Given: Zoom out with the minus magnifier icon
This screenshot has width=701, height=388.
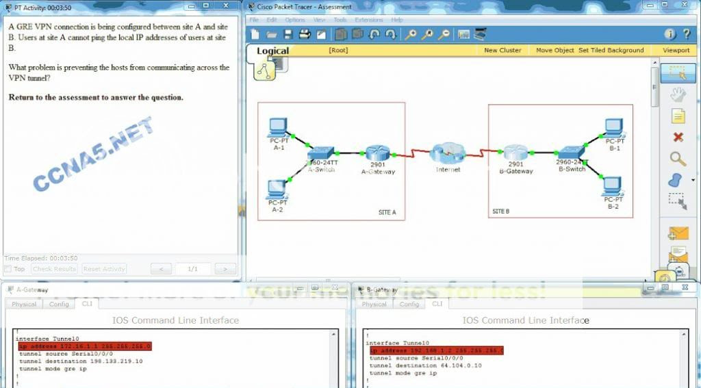Looking at the screenshot, I should point(444,34).
